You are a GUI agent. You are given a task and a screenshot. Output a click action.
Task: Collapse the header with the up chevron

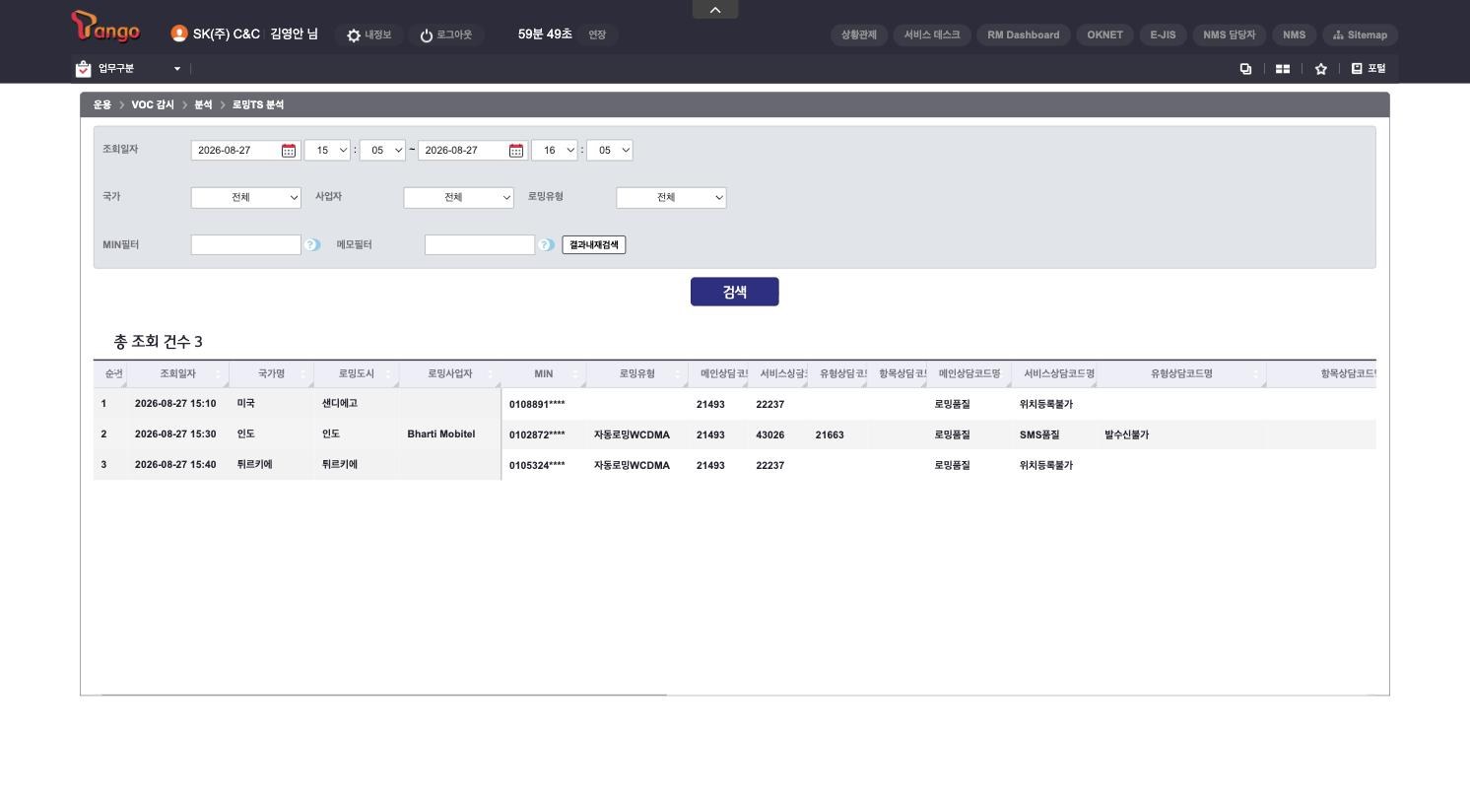(715, 10)
